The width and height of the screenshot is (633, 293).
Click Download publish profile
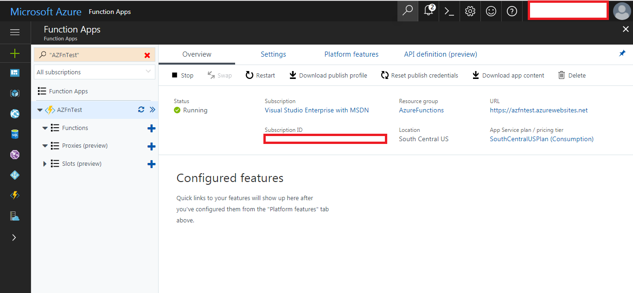pos(328,75)
